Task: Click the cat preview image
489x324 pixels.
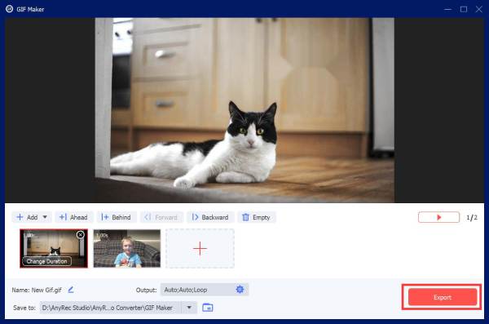Action: click(x=244, y=110)
